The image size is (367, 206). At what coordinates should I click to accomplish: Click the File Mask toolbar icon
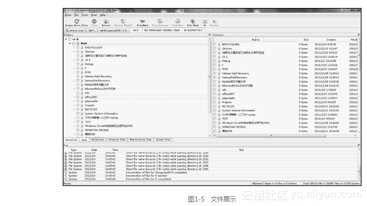point(193,21)
